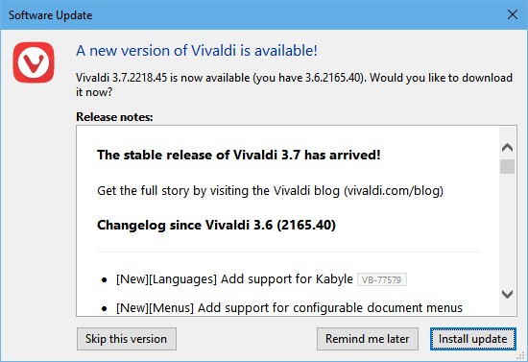Click the empty scrollbar track below the thumb
Image resolution: width=528 pixels, height=362 pixels.
point(507,229)
